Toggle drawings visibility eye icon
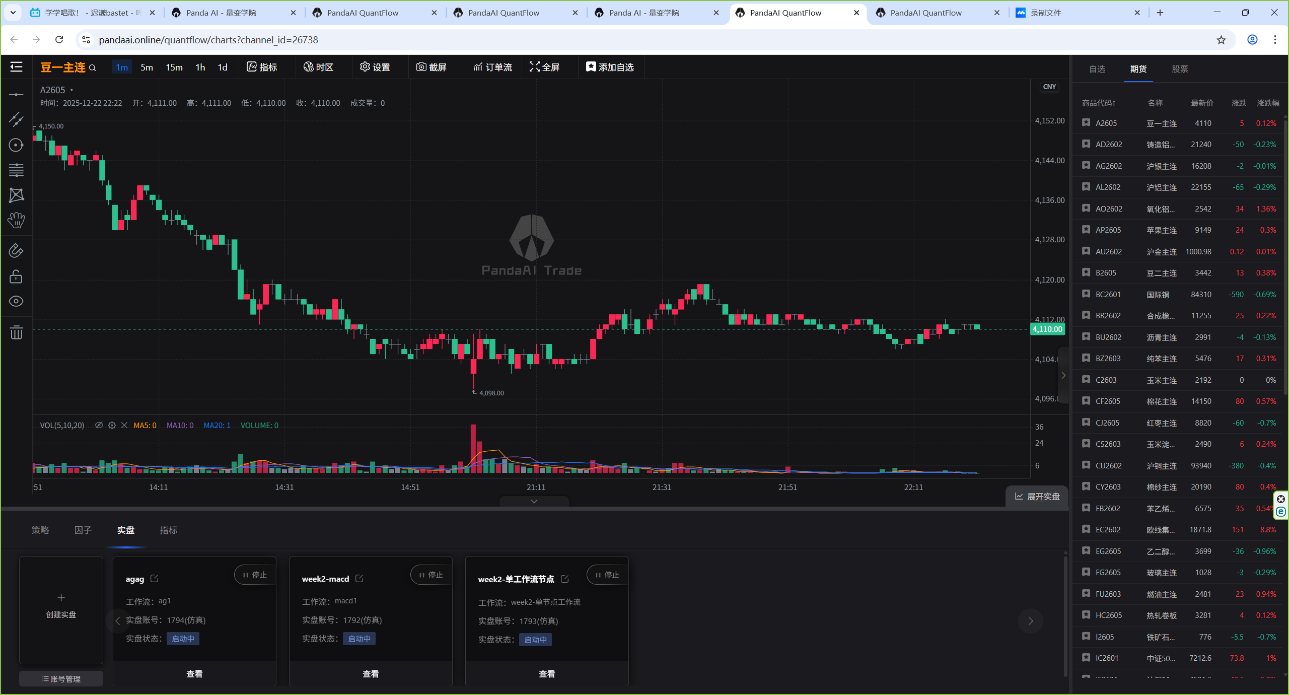The image size is (1289, 695). [16, 301]
